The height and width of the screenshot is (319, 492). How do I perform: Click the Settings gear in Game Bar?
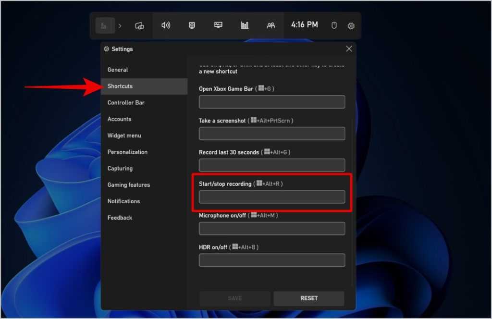351,26
